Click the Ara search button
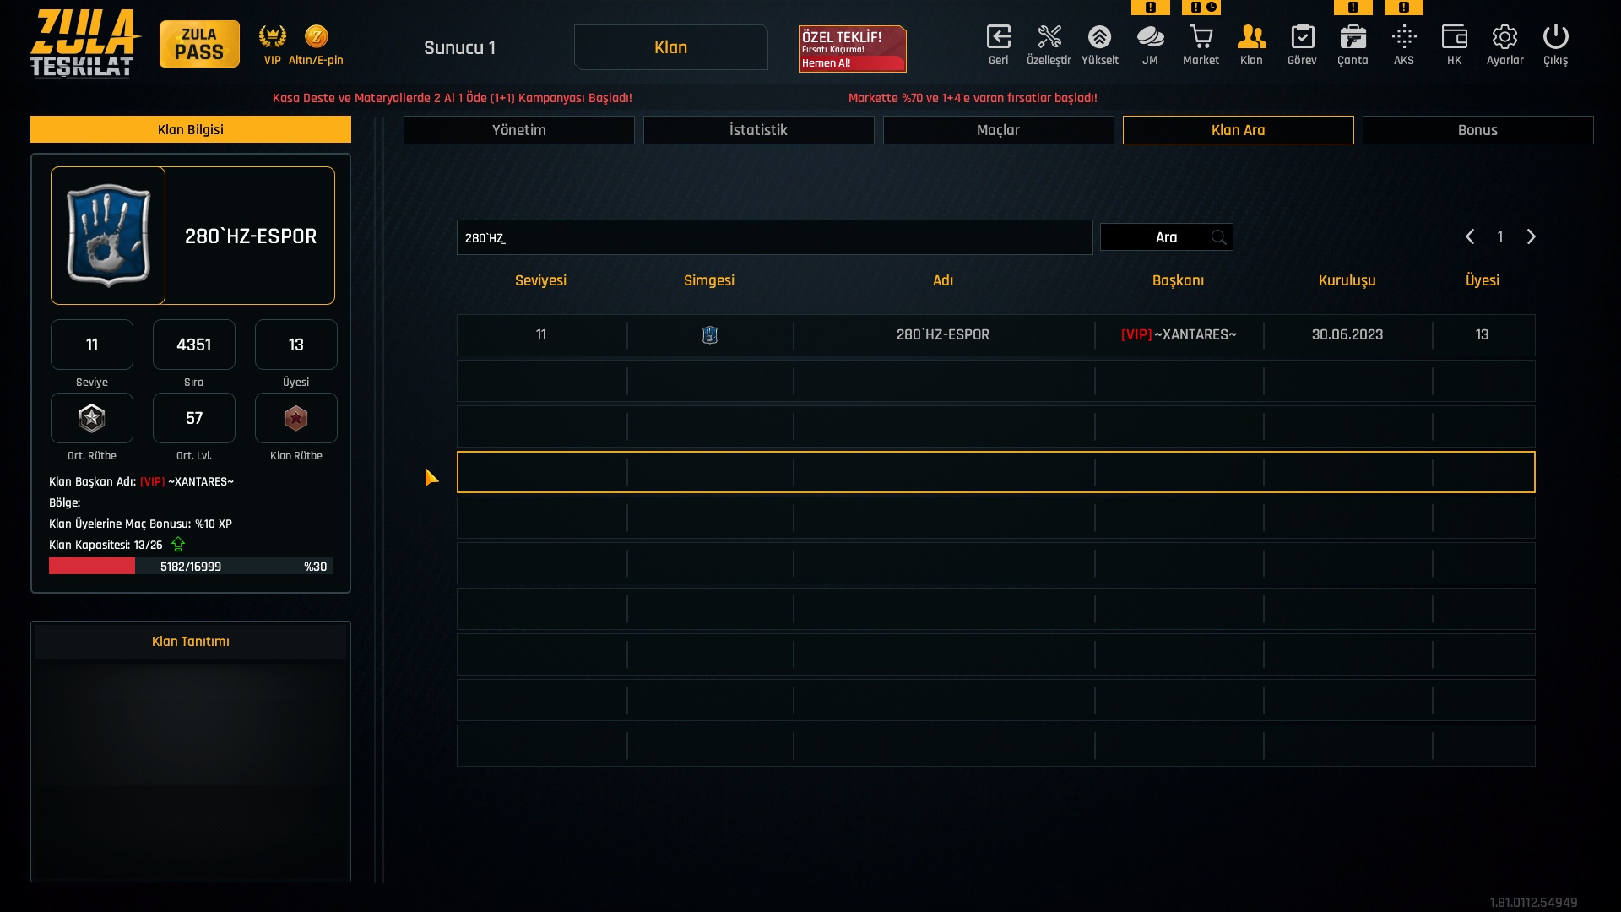This screenshot has width=1621, height=912. click(x=1167, y=237)
